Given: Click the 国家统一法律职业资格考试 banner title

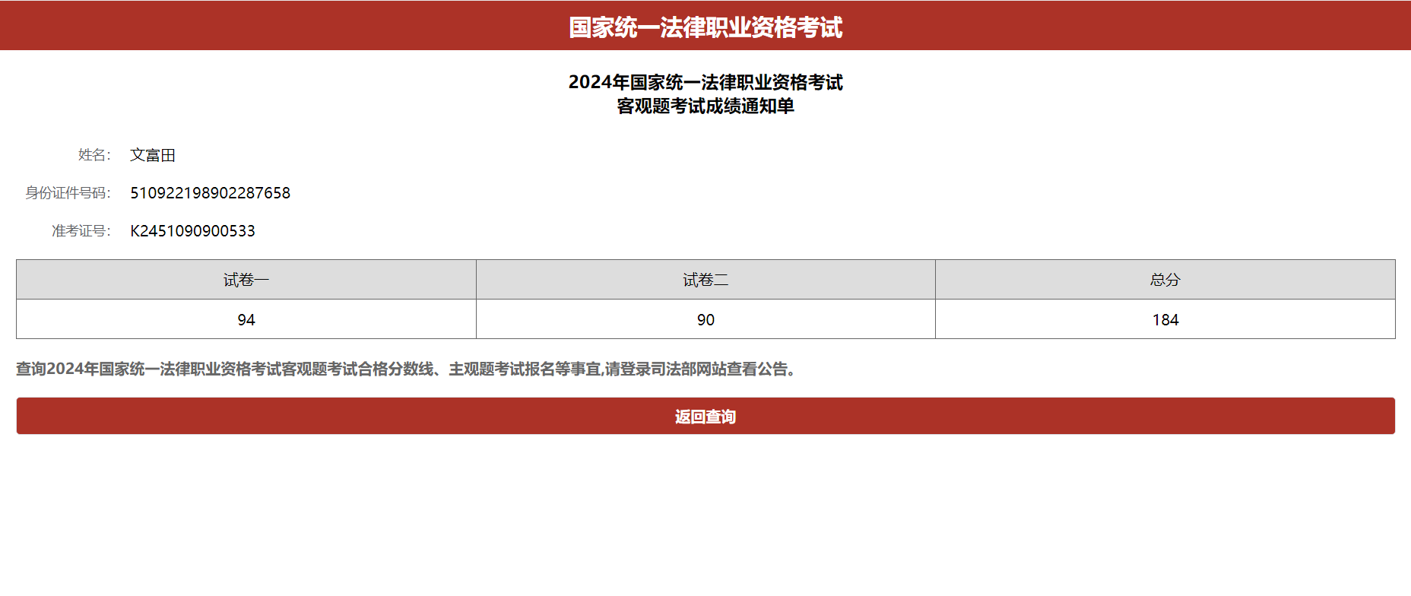Looking at the screenshot, I should [705, 27].
